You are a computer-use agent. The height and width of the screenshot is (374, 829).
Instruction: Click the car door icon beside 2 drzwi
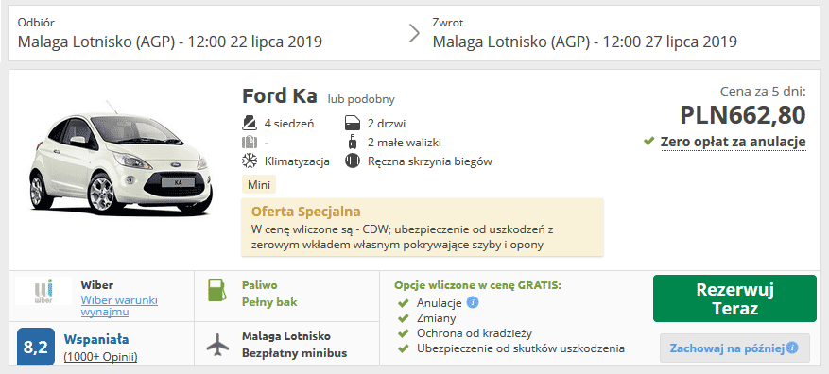[353, 124]
